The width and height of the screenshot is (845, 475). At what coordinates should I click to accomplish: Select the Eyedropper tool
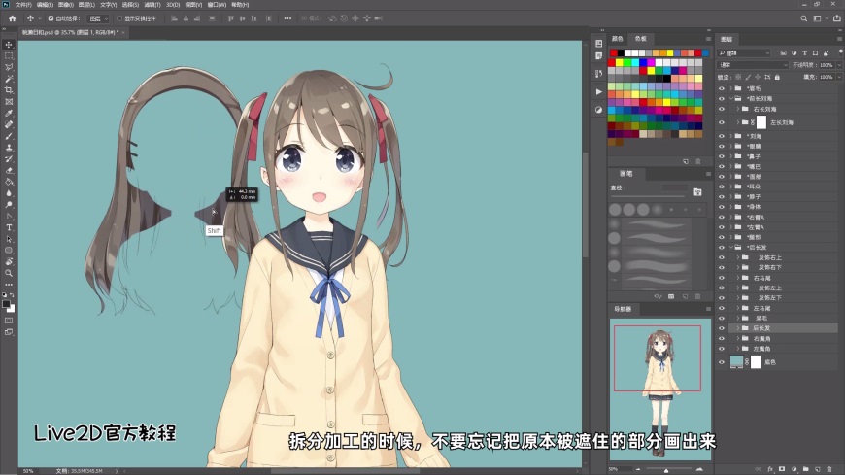9,114
